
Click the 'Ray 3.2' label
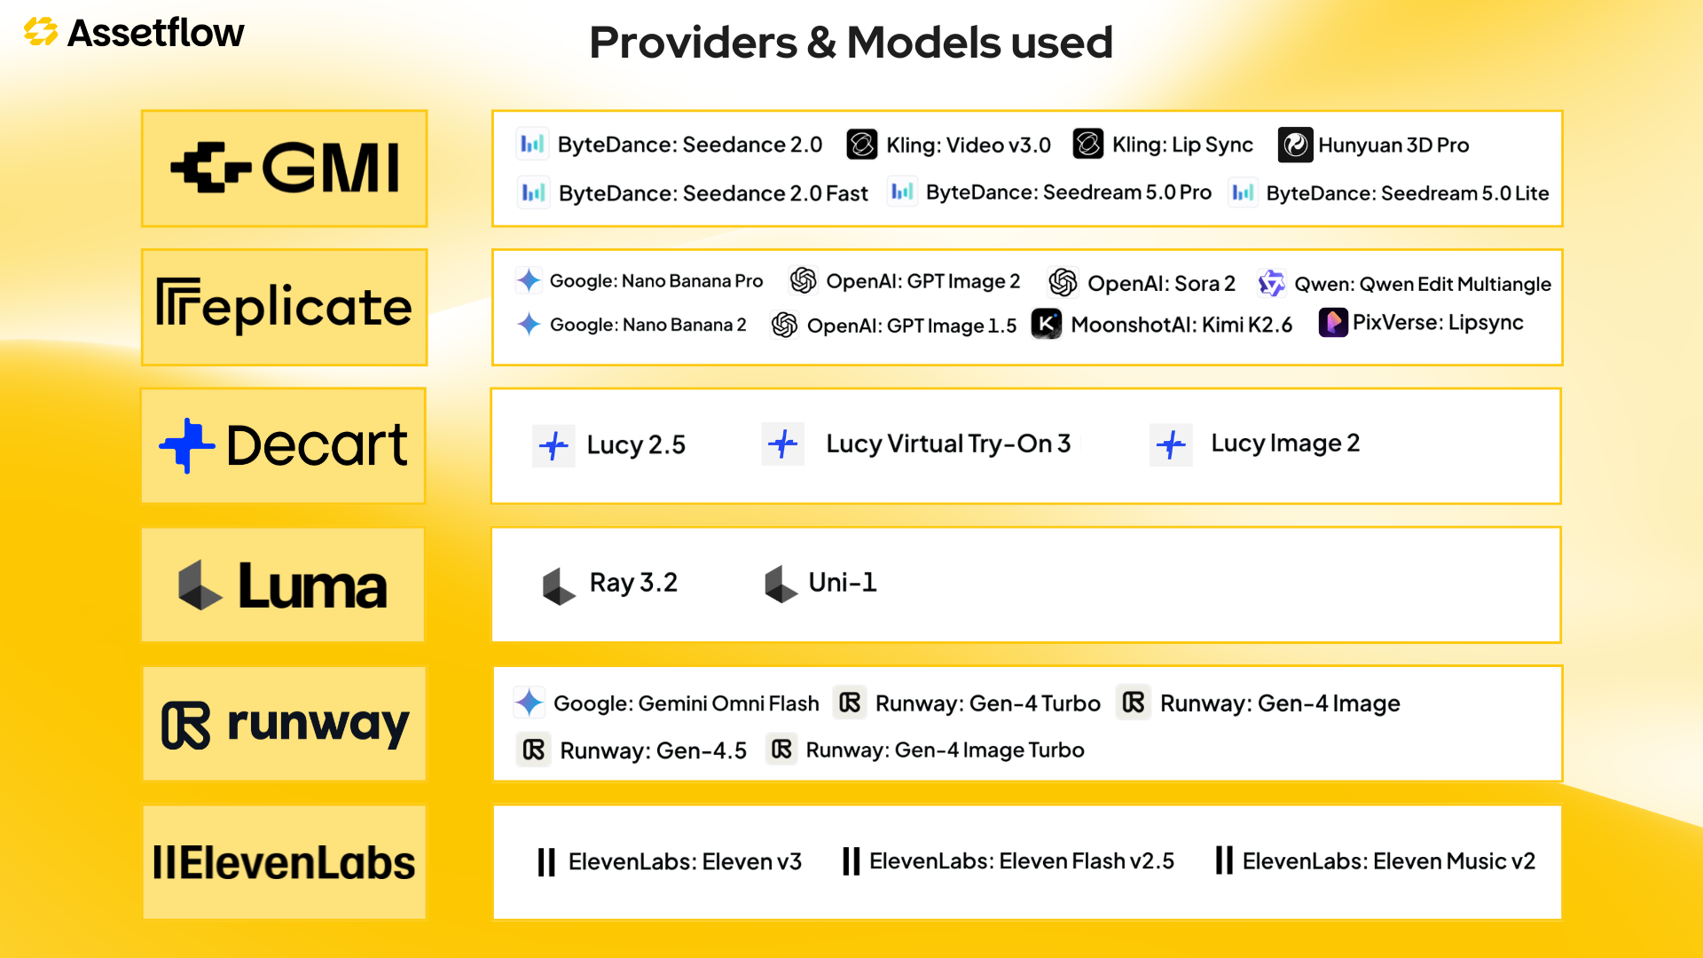point(633,583)
